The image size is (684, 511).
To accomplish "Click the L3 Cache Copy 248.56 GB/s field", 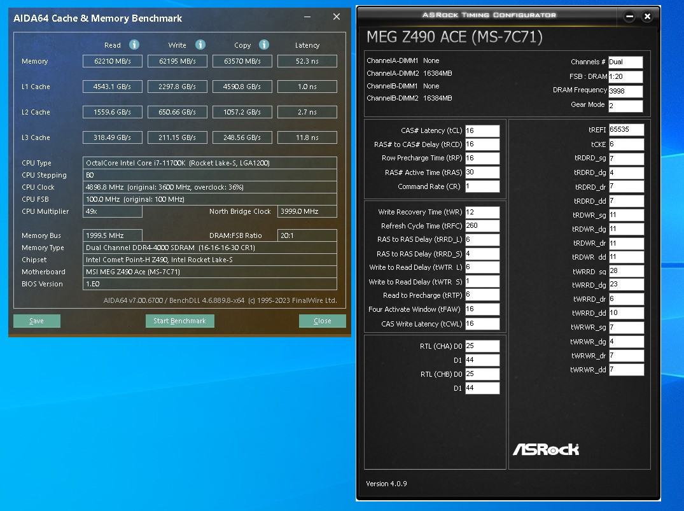I will tap(242, 137).
